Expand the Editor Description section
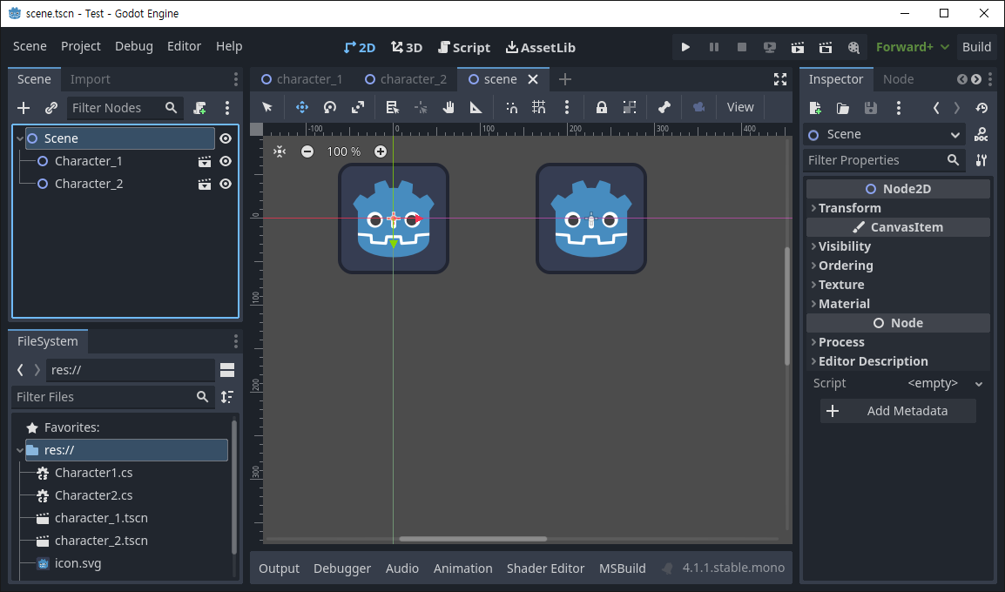Image resolution: width=1005 pixels, height=592 pixels. pos(898,361)
